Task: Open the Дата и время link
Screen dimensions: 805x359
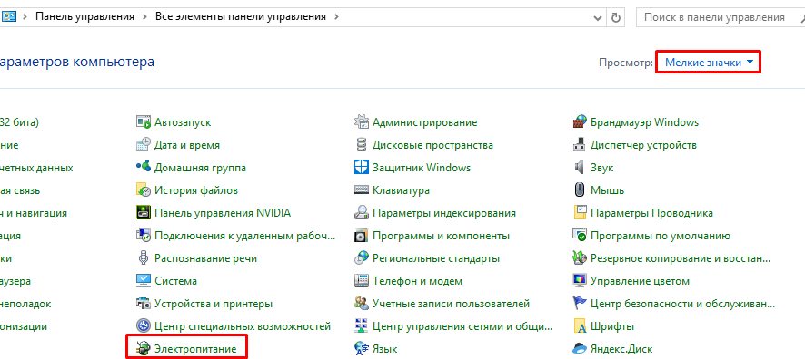Action: pyautogui.click(x=187, y=145)
